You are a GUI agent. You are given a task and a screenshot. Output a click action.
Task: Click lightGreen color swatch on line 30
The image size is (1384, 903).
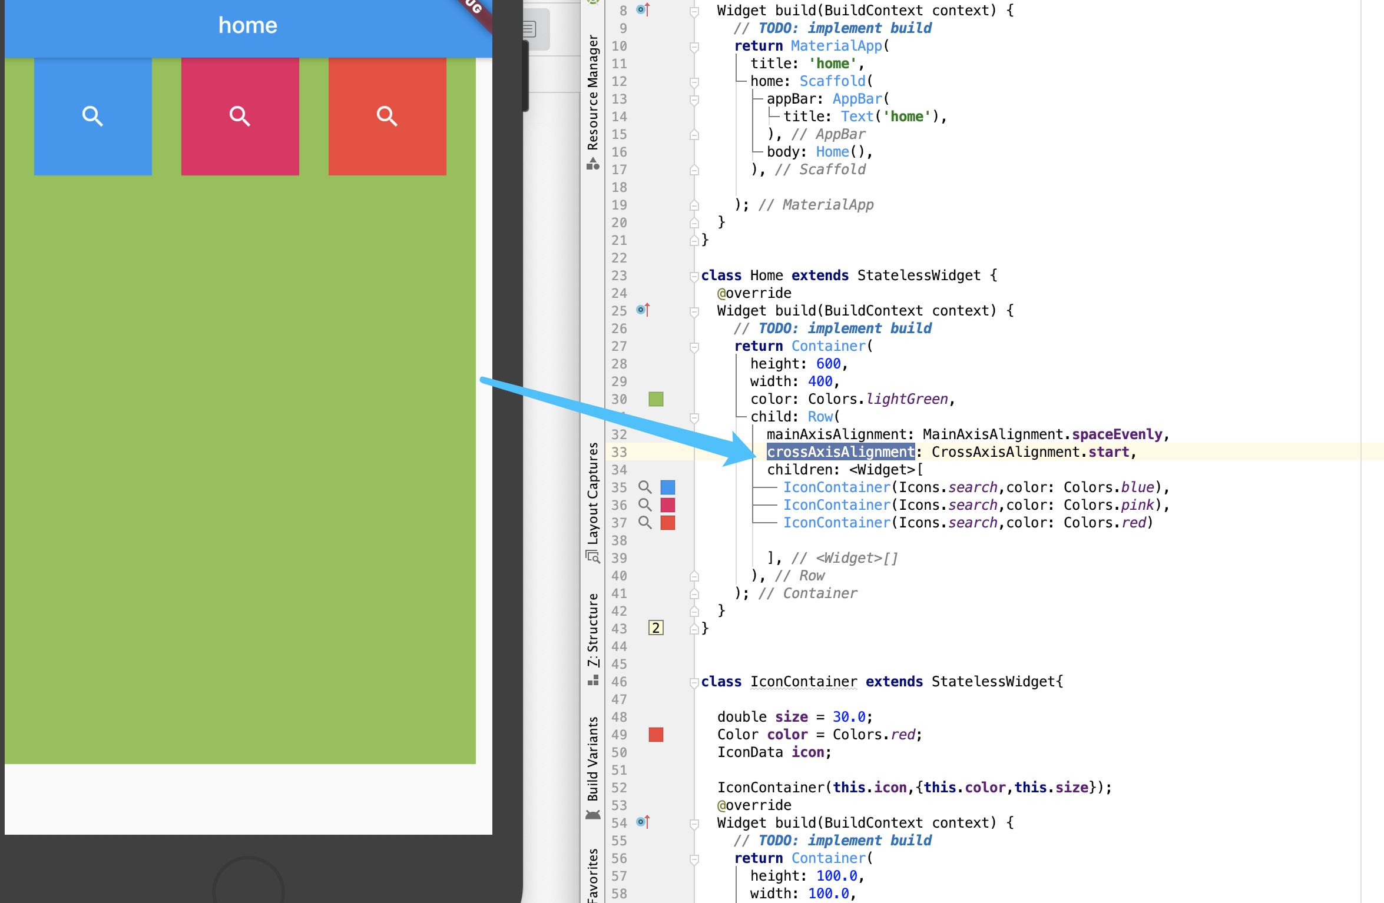(655, 399)
